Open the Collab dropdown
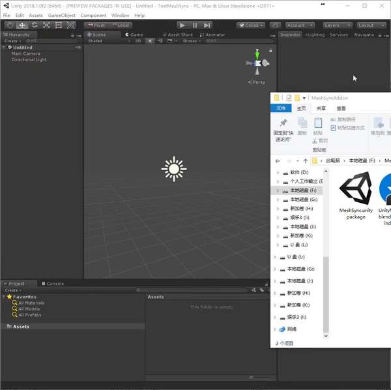Image resolution: width=391 pixels, height=390 pixels. [x=251, y=25]
